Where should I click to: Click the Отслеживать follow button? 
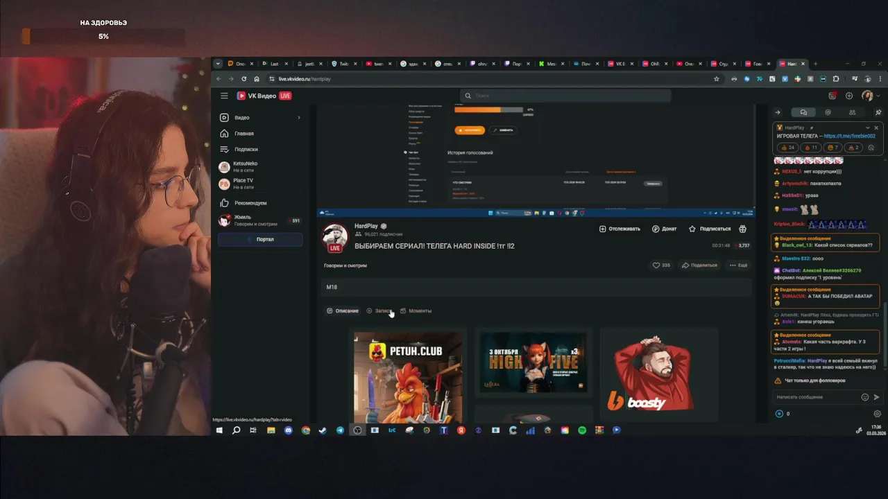coord(620,229)
